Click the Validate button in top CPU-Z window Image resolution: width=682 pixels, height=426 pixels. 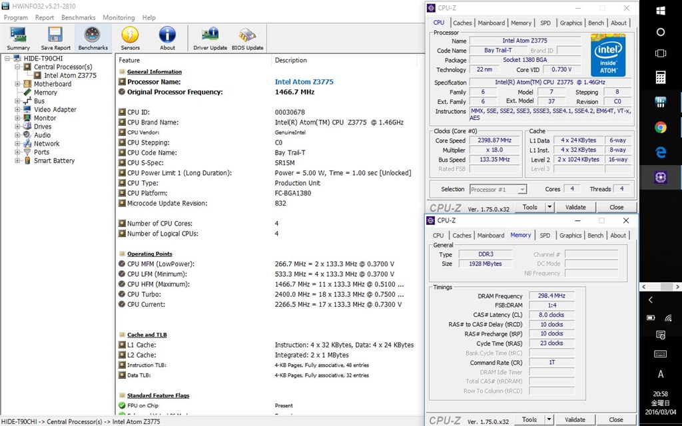click(575, 207)
